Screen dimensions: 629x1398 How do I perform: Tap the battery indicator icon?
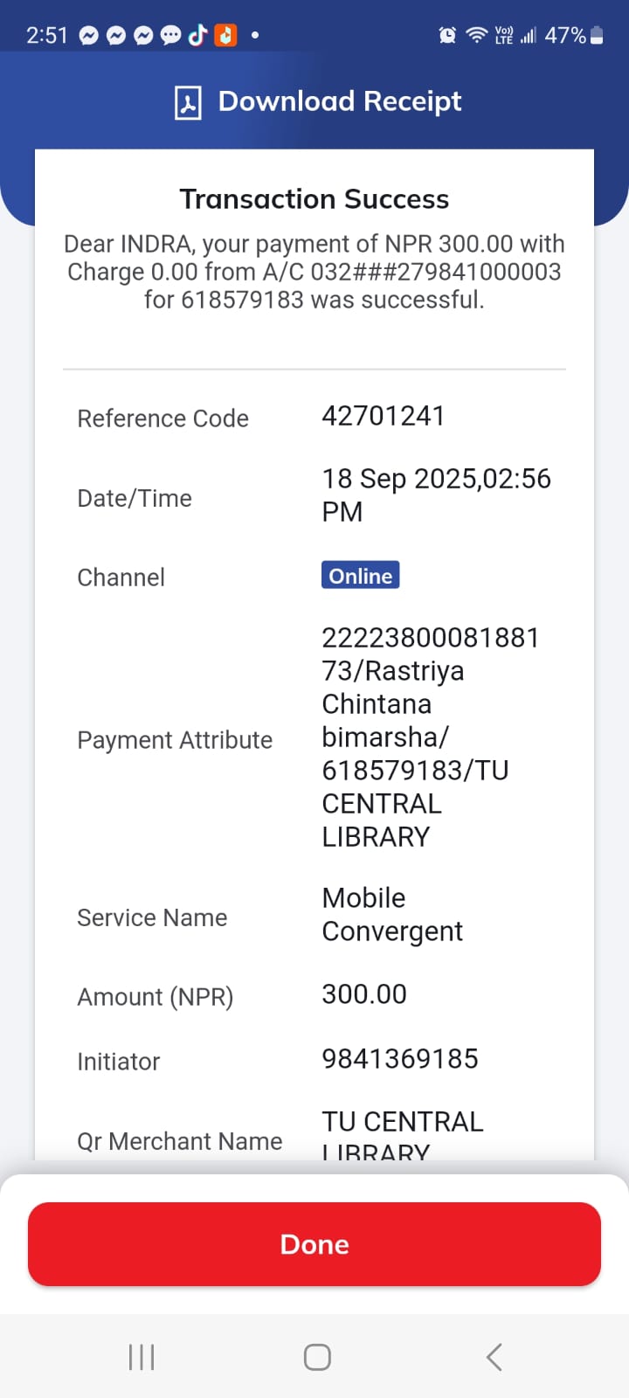pyautogui.click(x=597, y=35)
